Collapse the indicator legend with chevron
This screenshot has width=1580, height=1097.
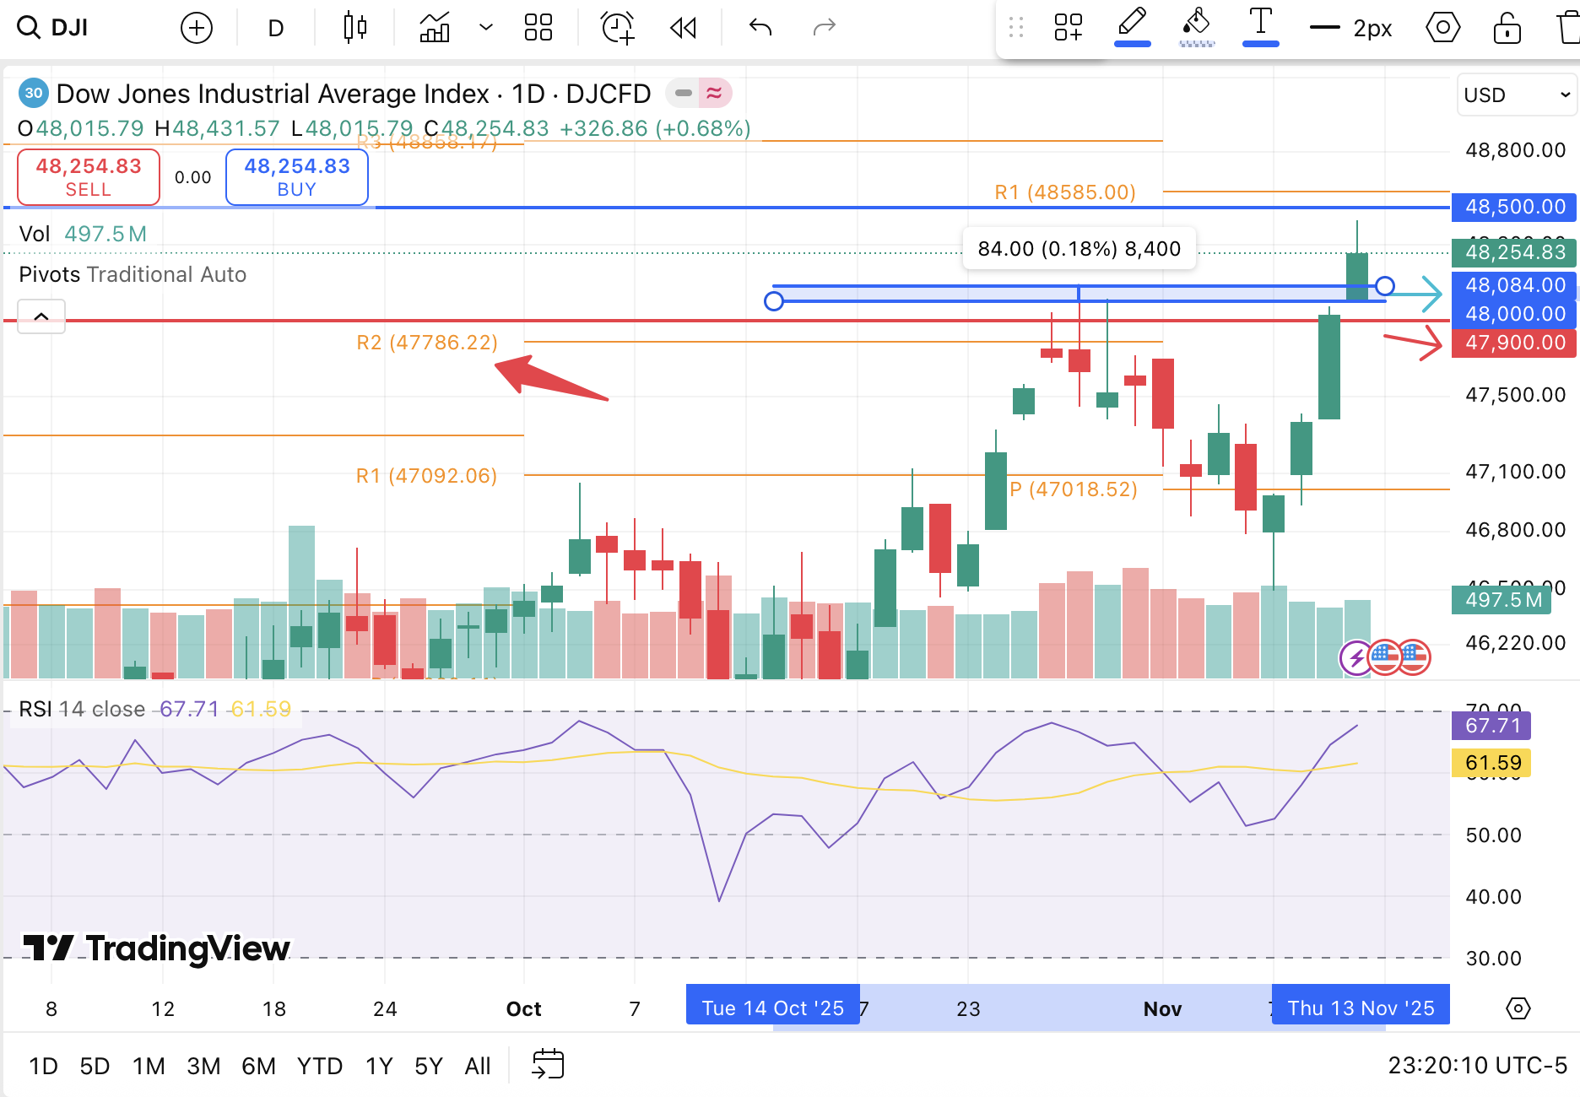coord(41,316)
